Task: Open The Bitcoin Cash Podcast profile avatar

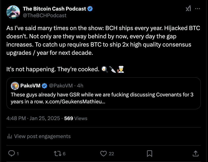Action: (x=13, y=12)
